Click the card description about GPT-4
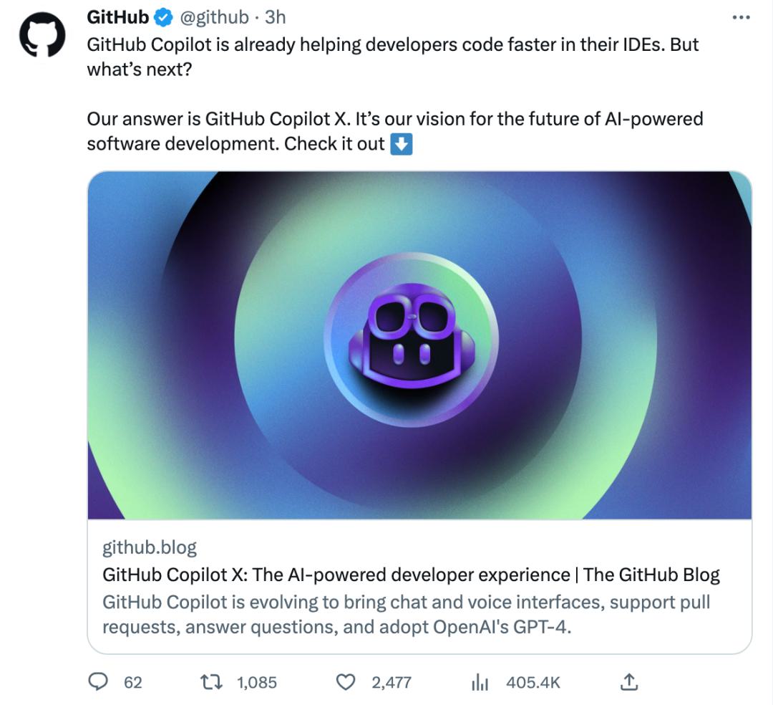The height and width of the screenshot is (705, 773). pos(407,614)
